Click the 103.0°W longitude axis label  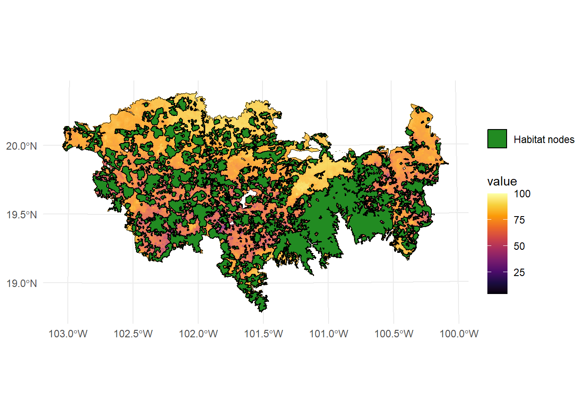tap(68, 334)
